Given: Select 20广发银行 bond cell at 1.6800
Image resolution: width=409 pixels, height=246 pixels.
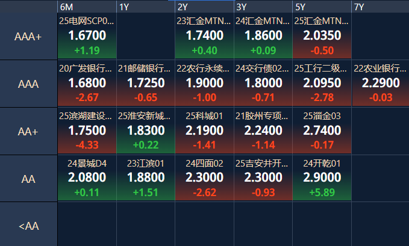Looking at the screenshot, I should (87, 83).
